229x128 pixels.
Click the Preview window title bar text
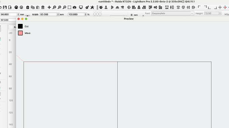tap(129, 19)
